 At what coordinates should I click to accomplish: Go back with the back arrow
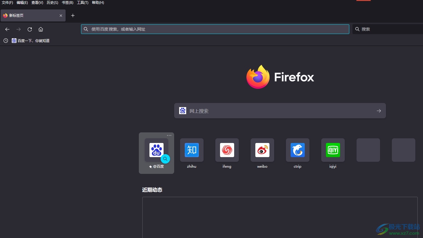[7, 29]
